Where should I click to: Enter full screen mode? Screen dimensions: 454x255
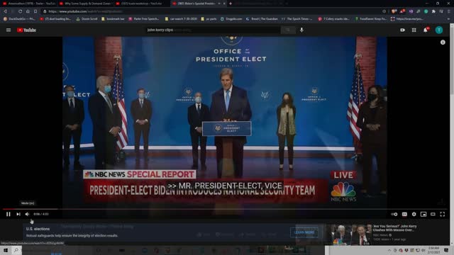(x=443, y=214)
